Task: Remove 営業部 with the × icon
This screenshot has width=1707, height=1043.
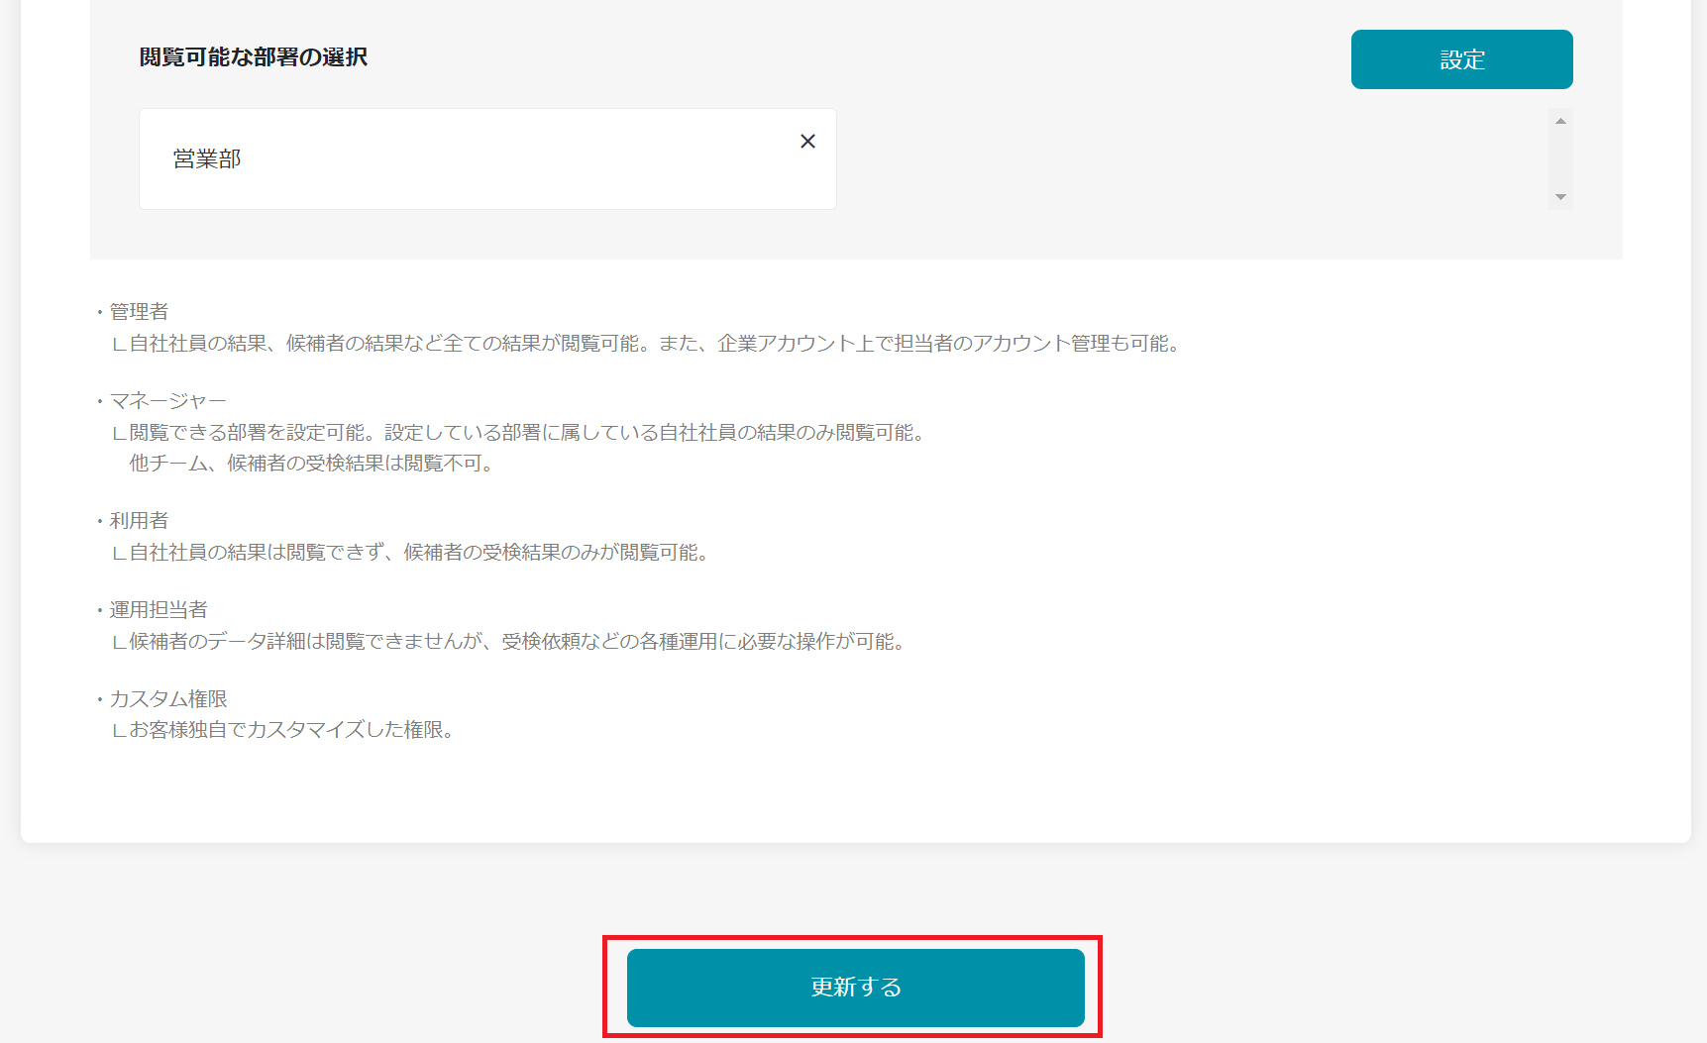Action: coord(807,142)
